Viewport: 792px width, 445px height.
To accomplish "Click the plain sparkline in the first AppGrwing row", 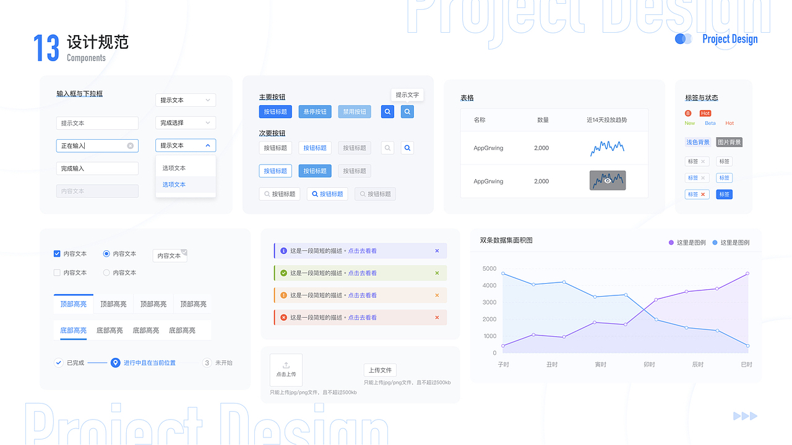I will [607, 147].
